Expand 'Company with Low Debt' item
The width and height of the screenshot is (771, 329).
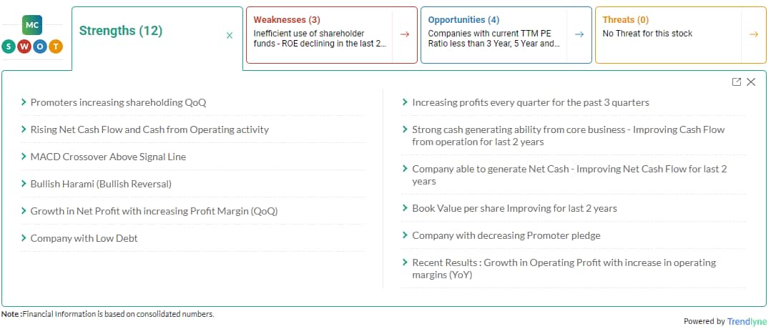(x=84, y=238)
